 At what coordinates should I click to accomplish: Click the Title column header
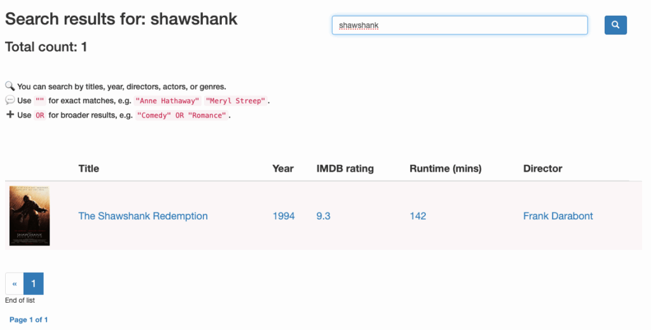click(89, 168)
